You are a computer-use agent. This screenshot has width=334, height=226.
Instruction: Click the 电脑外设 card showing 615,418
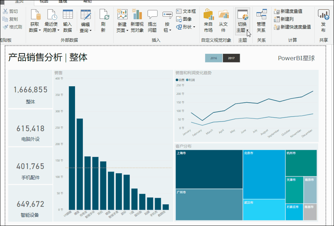pos(30,128)
